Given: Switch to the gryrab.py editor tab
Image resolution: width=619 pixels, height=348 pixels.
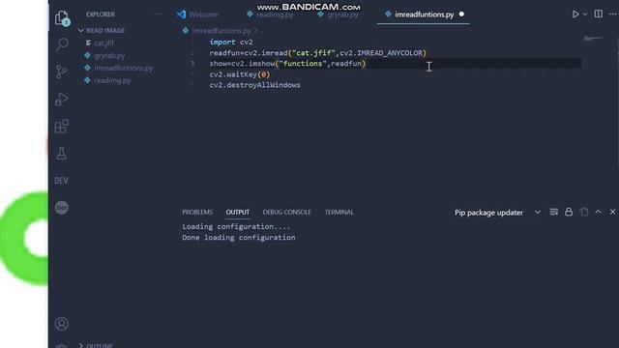Looking at the screenshot, I should (339, 14).
